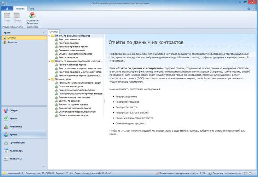Select Фильтры in the Архив panel

12,42
